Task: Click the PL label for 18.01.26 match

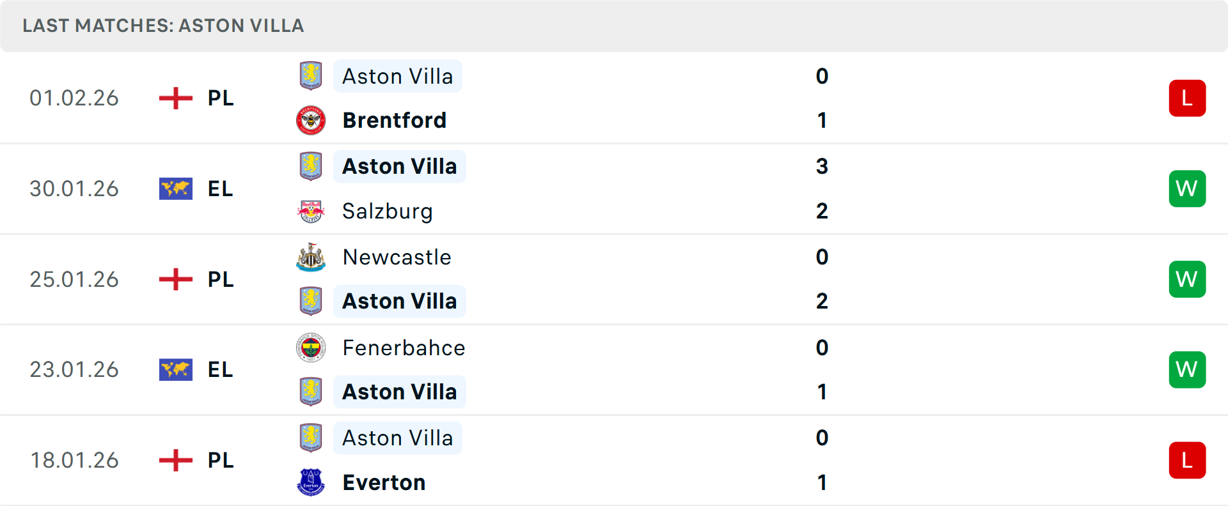Action: pyautogui.click(x=221, y=461)
